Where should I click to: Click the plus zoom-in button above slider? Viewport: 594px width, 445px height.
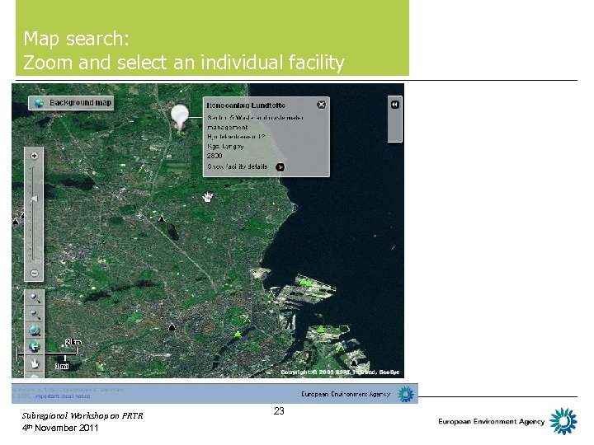(34, 156)
